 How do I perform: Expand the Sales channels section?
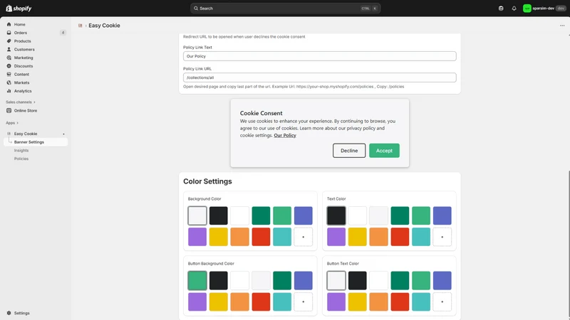pyautogui.click(x=21, y=102)
